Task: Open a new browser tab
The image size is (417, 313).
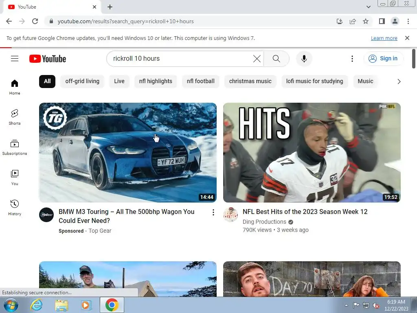Action: coord(110,7)
